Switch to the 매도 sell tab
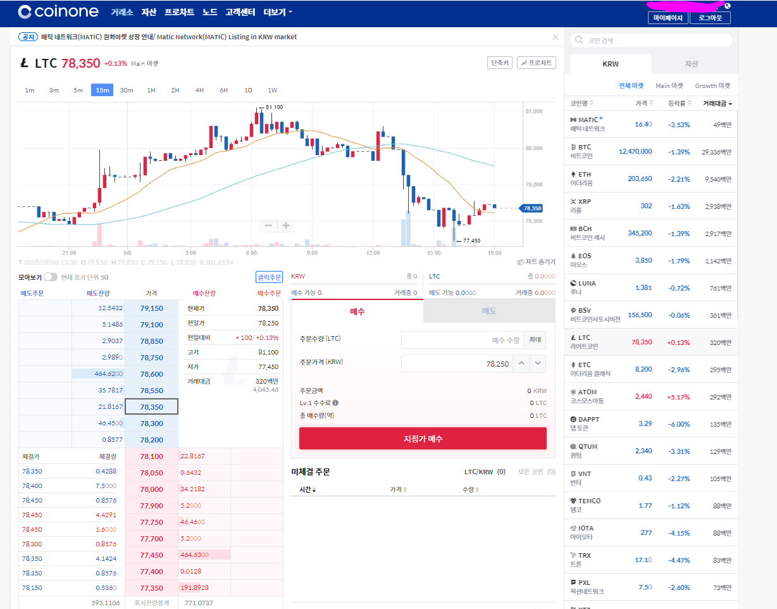Viewport: 777px width, 609px height. coord(488,311)
